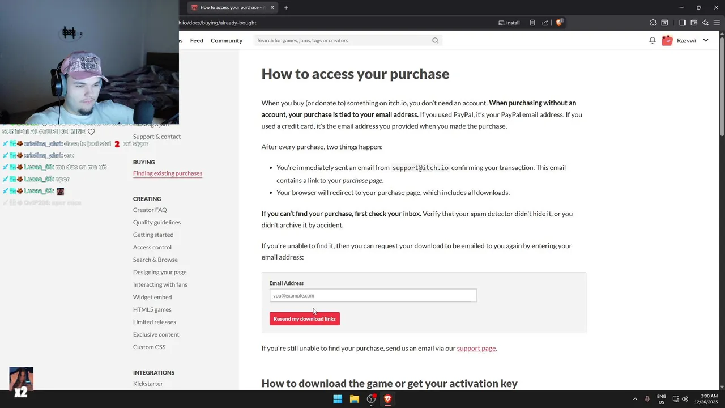725x408 pixels.
Task: Open Support & contact sidebar link
Action: [157, 137]
